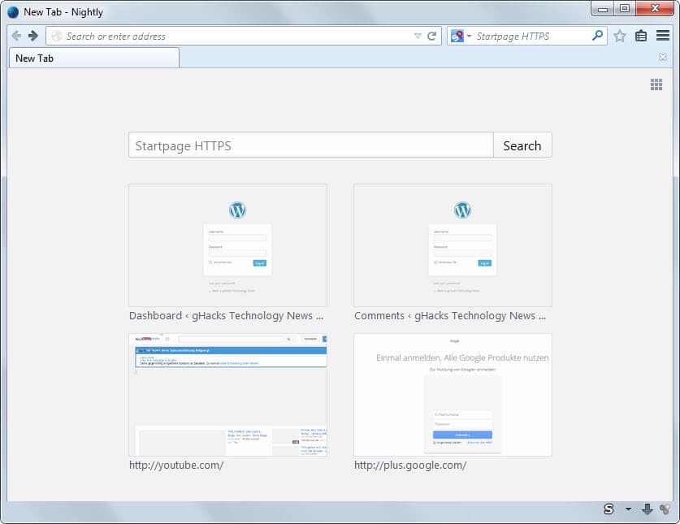Viewport: 680px width, 524px height.
Task: Open the youtube.com thumbnail
Action: [x=227, y=395]
